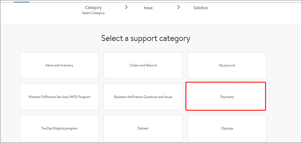Open Walmart Fulfillment Services (WFS) Program
Image resolution: width=302 pixels, height=143 pixels.
click(59, 97)
